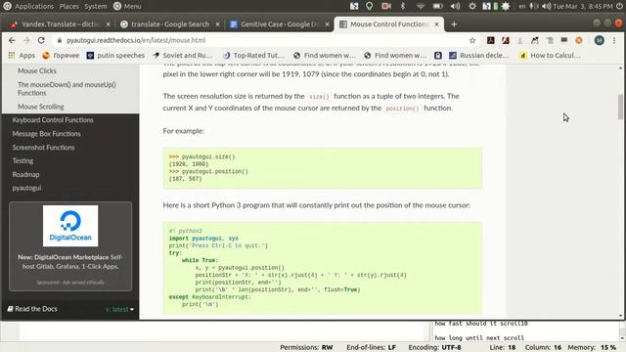Open the 'Горячее' bookmark
This screenshot has width=626, height=352.
(x=61, y=56)
